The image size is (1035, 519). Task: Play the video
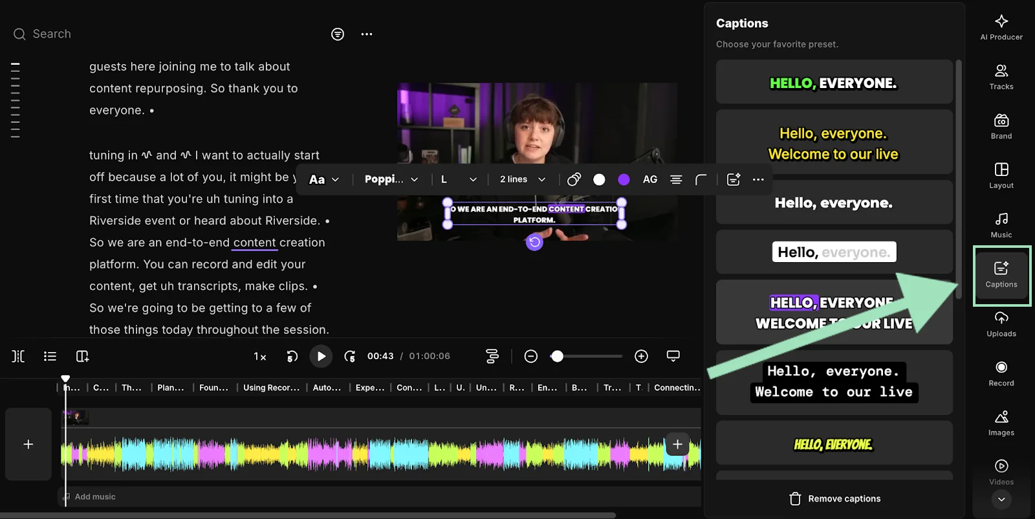coord(321,356)
